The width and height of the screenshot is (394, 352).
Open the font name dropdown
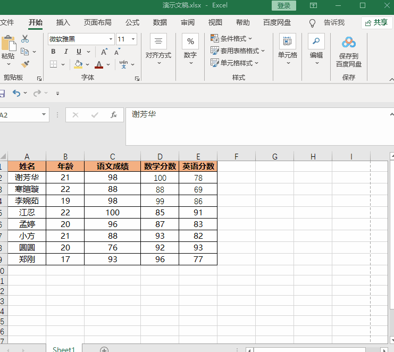111,39
